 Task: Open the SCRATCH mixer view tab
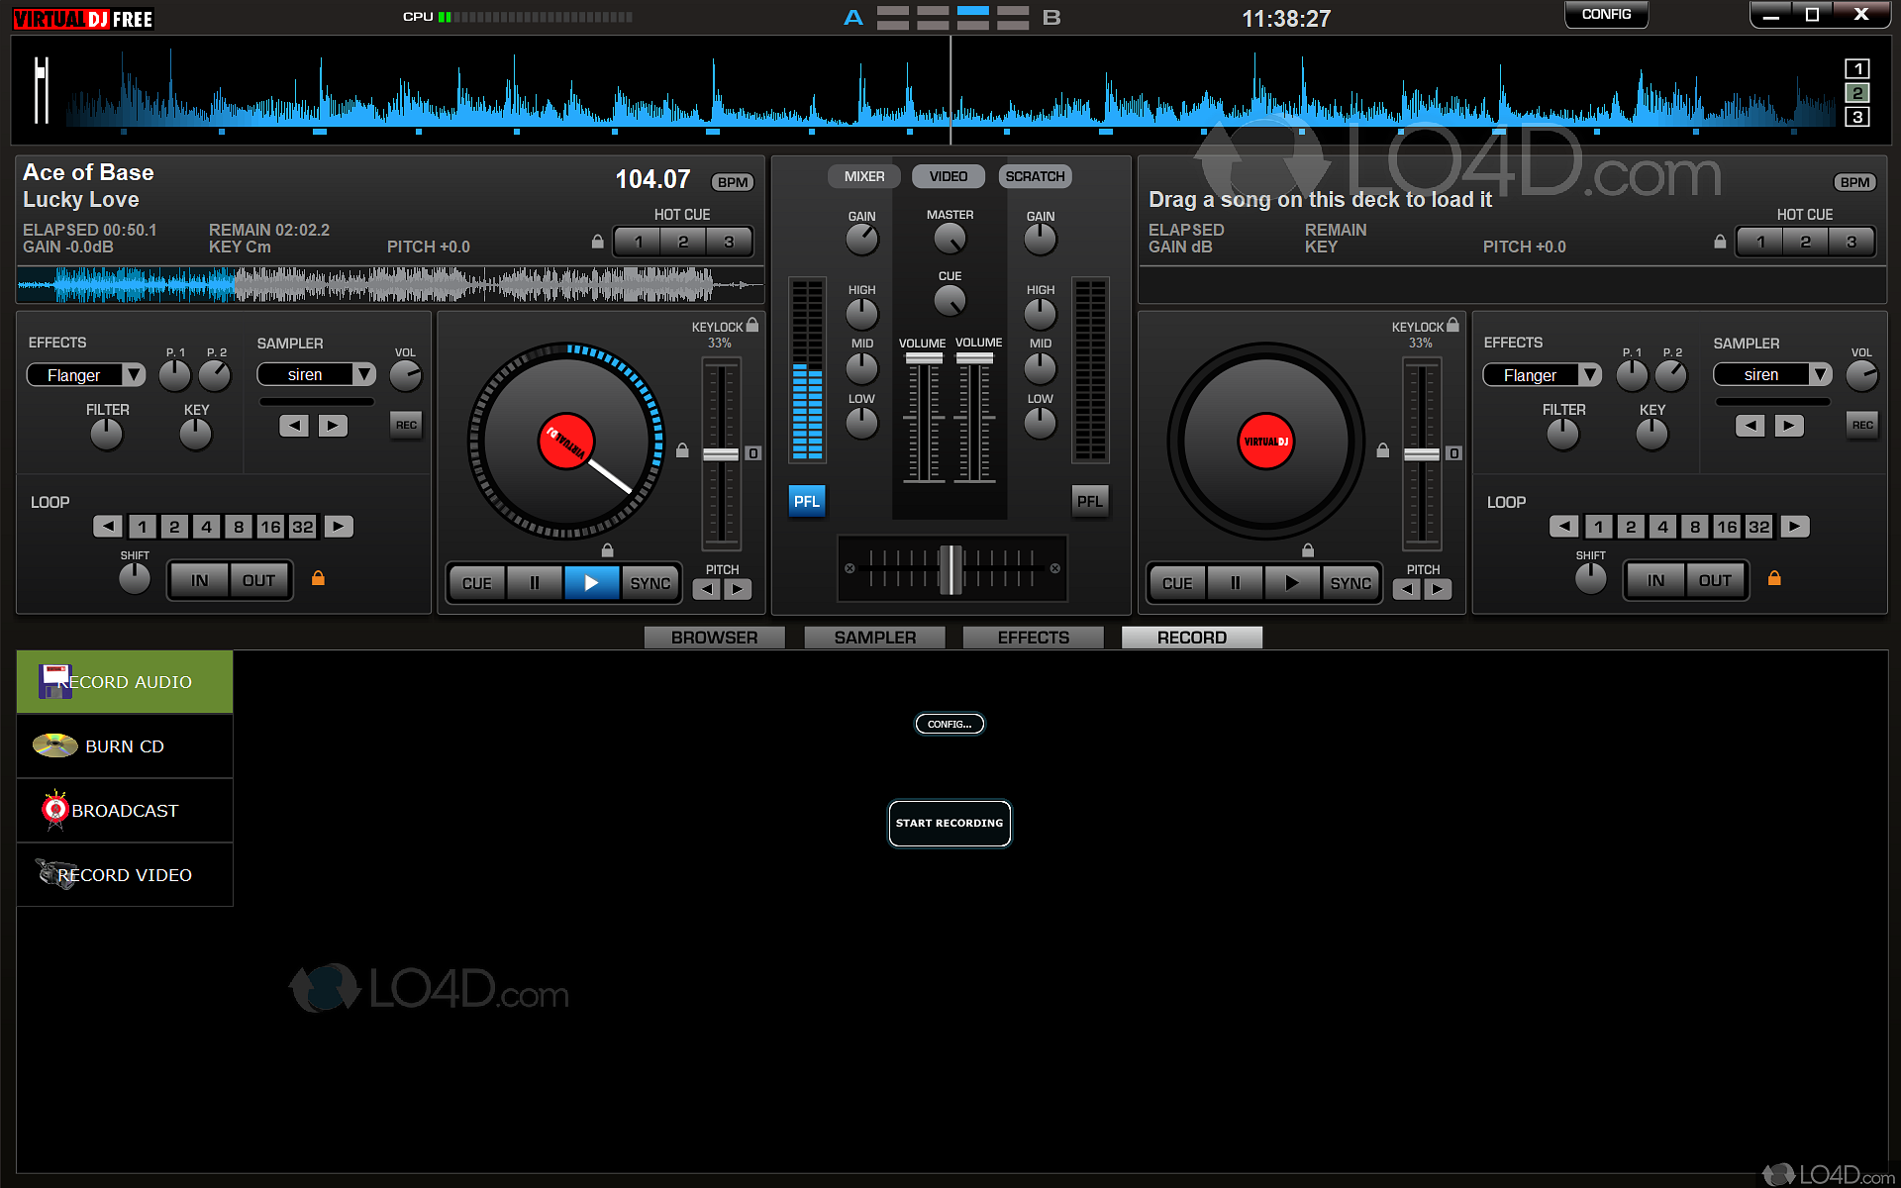[x=1035, y=176]
